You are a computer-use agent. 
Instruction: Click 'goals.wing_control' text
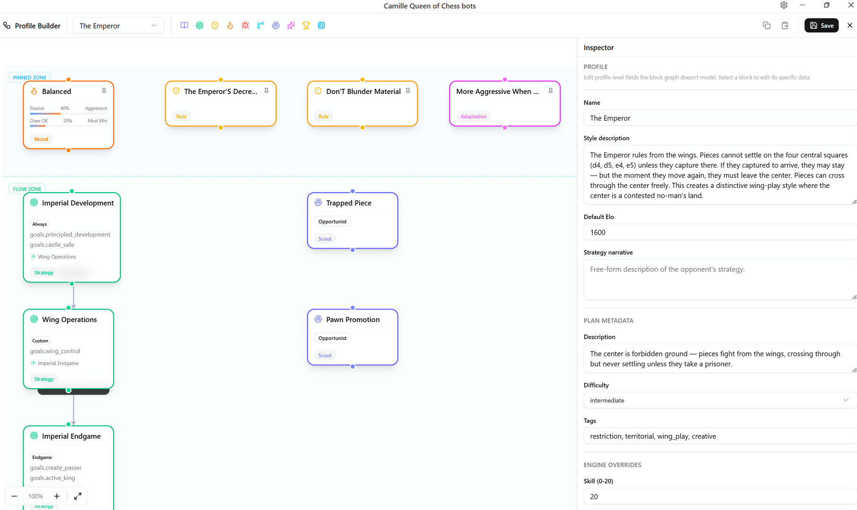(x=55, y=351)
